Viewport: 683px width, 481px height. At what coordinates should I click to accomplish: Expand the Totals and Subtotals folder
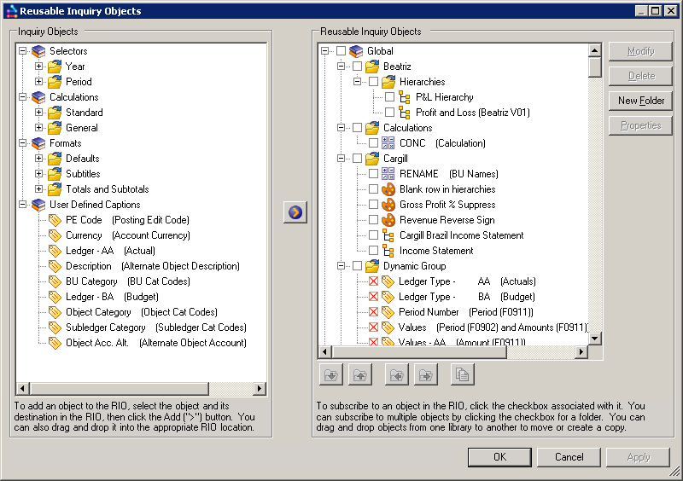[38, 189]
